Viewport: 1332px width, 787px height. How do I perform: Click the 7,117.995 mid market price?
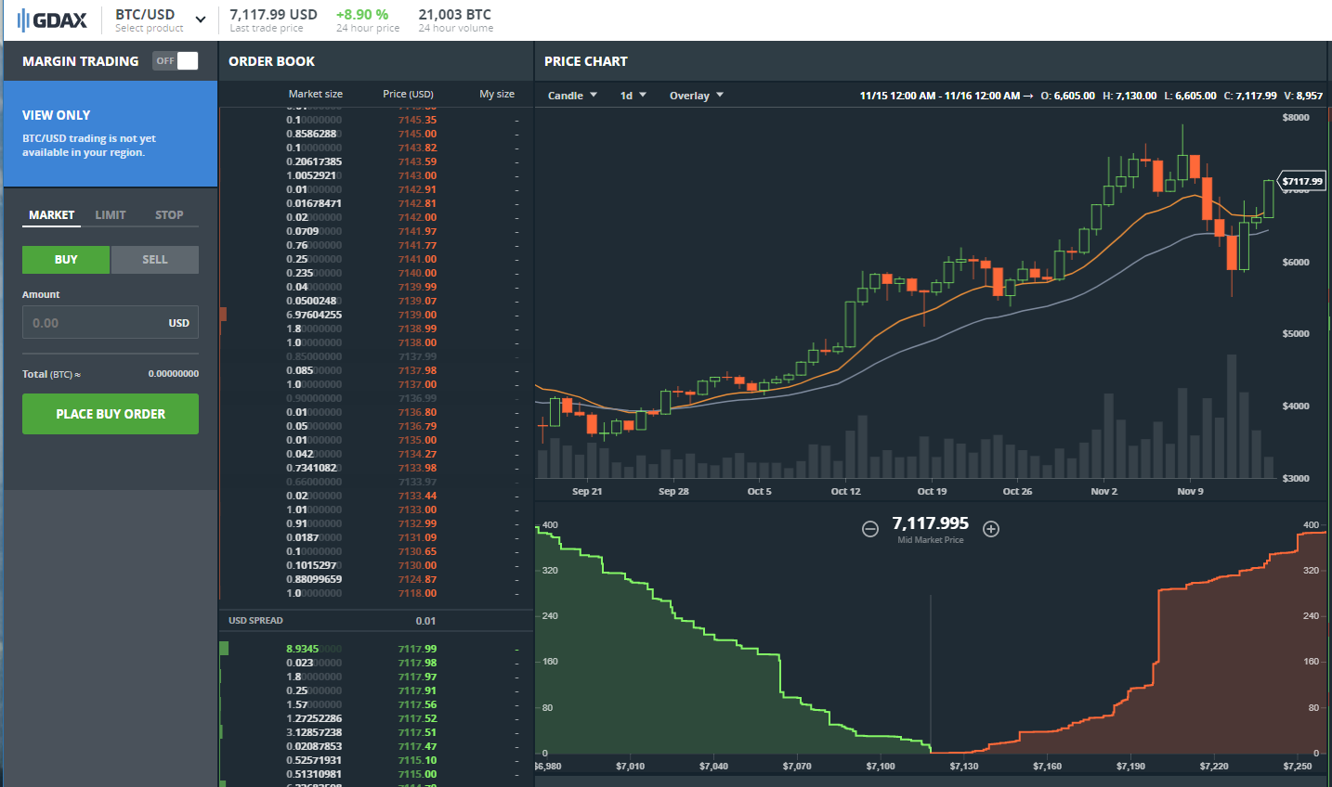[x=930, y=523]
